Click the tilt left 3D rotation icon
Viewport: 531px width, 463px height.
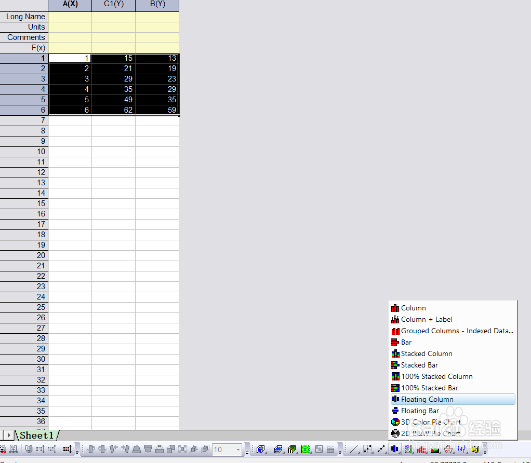point(113,449)
